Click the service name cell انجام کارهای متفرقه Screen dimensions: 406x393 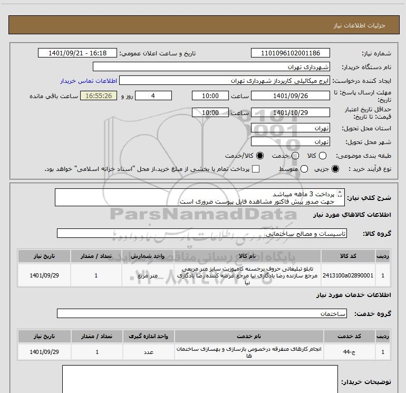249,352
